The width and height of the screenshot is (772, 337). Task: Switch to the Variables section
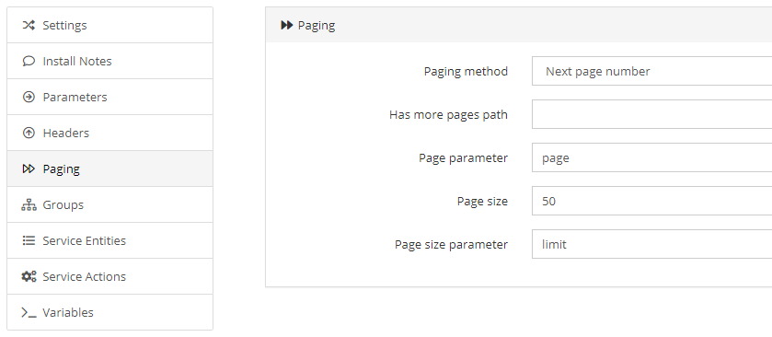(109, 312)
